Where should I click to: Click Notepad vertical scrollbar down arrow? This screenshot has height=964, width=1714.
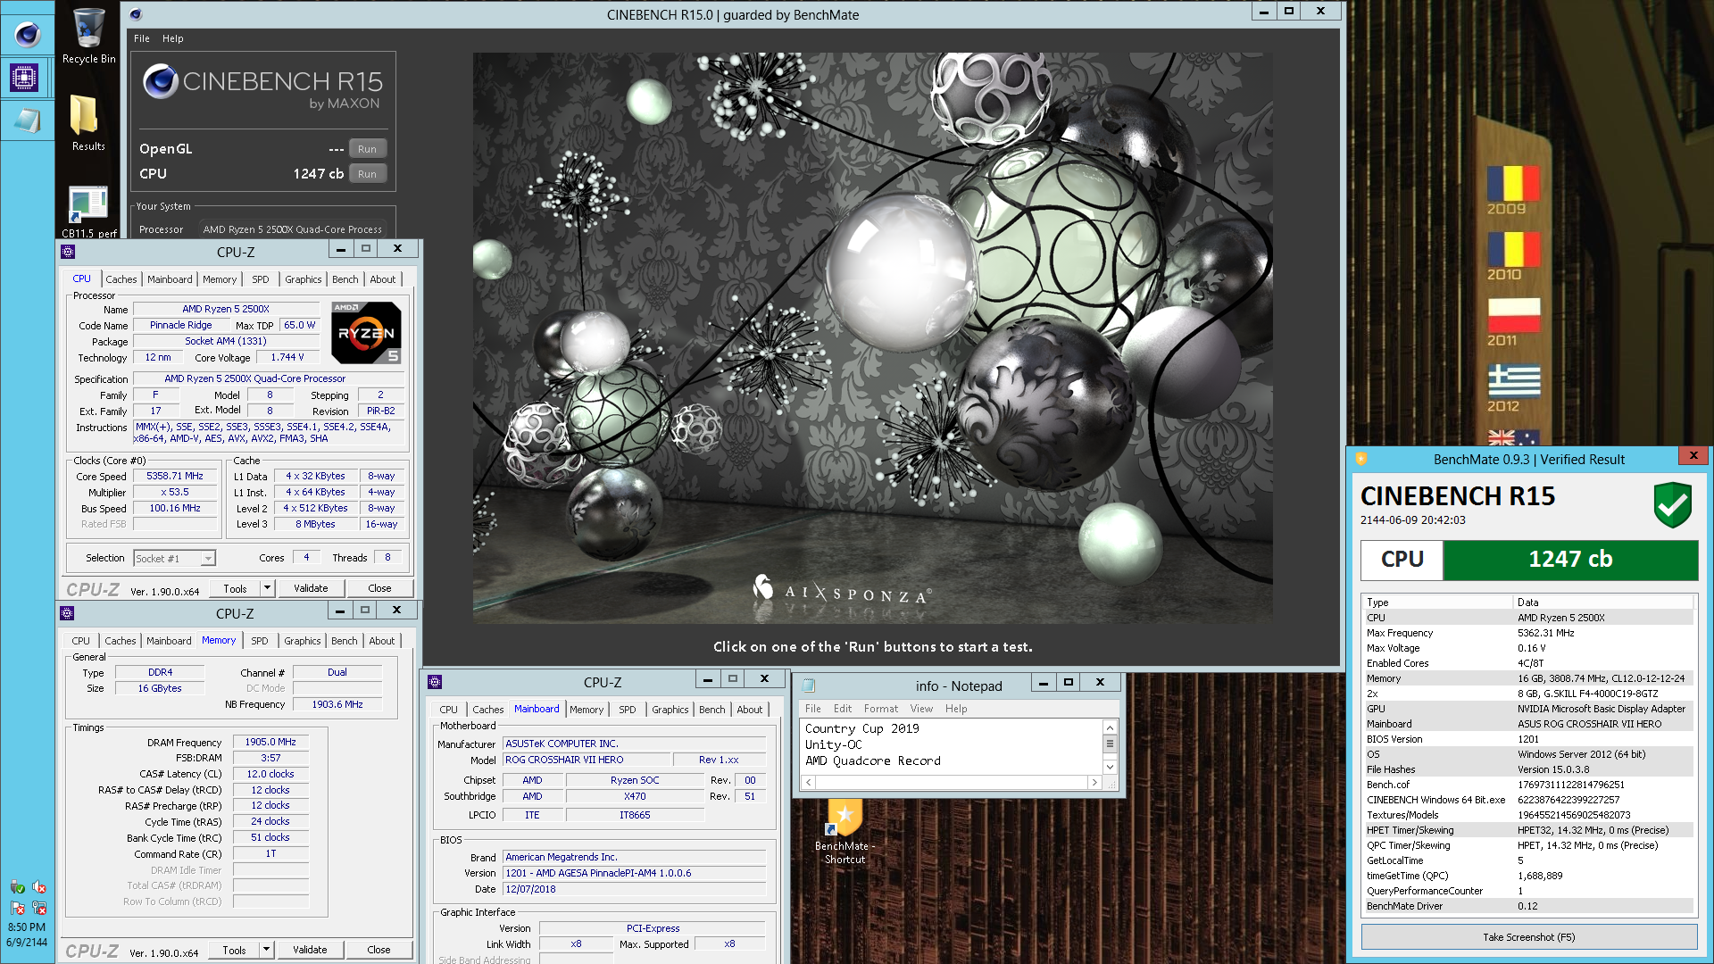[x=1110, y=767]
